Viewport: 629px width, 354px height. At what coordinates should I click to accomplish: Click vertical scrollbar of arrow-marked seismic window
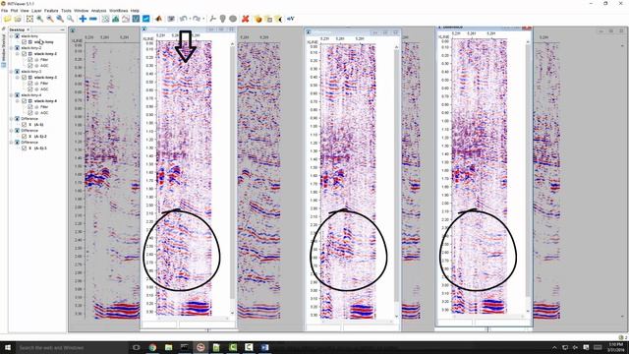point(232,177)
